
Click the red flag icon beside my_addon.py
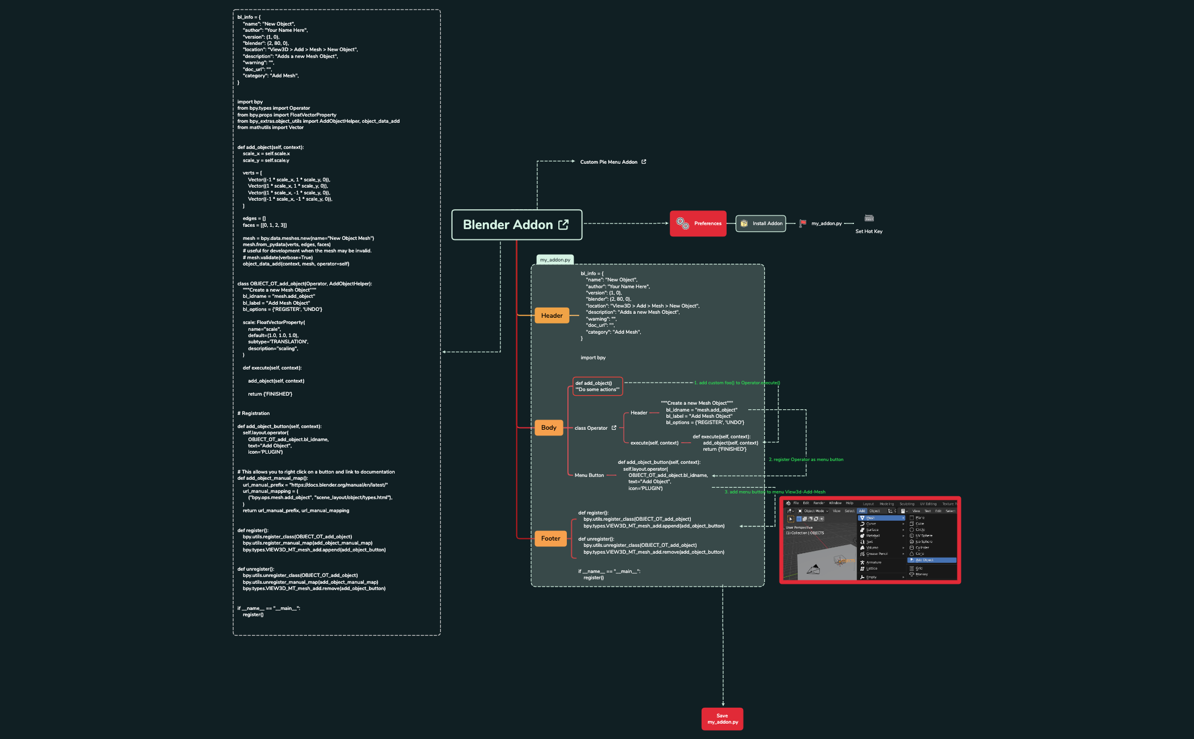803,223
